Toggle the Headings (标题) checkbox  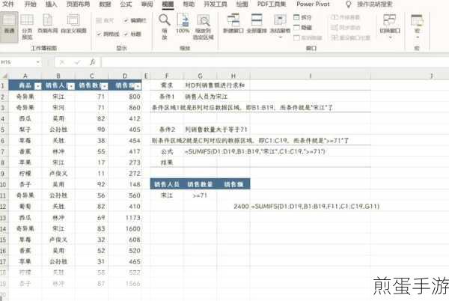132,34
